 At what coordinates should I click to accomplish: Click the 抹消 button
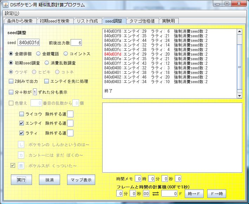pyautogui.click(x=50, y=180)
